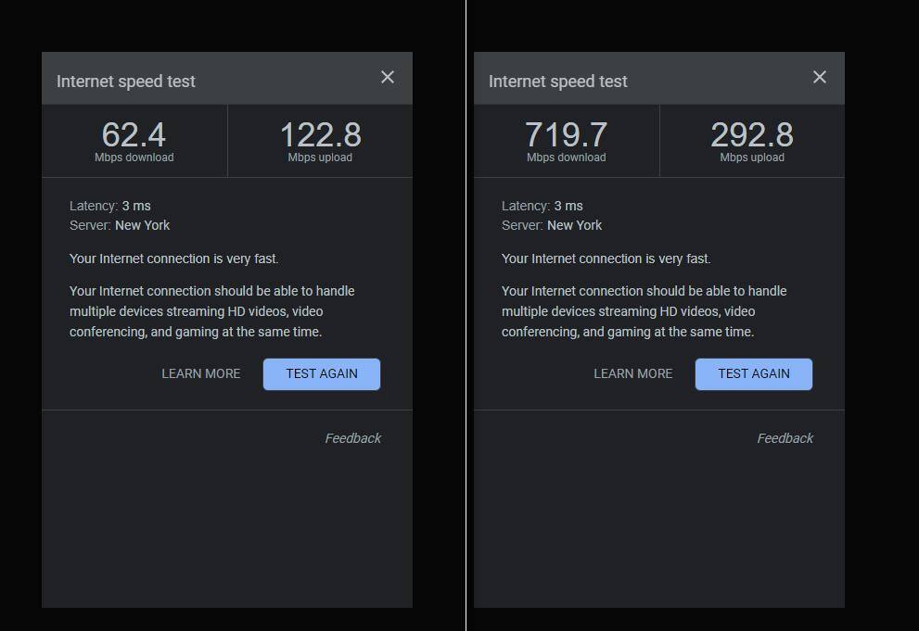Open LEARN MORE in the 122.8 Mbps upload panel
The height and width of the screenshot is (631, 919).
200,374
